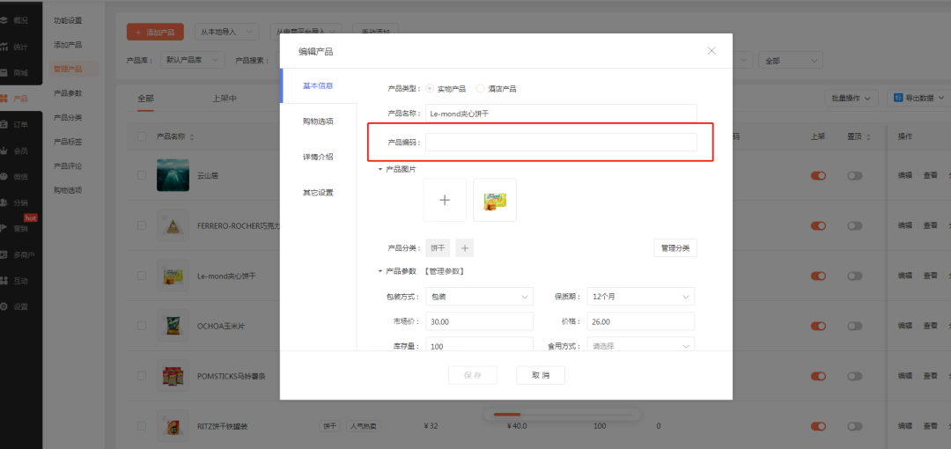Click the 市场价 30.00 input field
The width and height of the screenshot is (951, 449).
[479, 321]
